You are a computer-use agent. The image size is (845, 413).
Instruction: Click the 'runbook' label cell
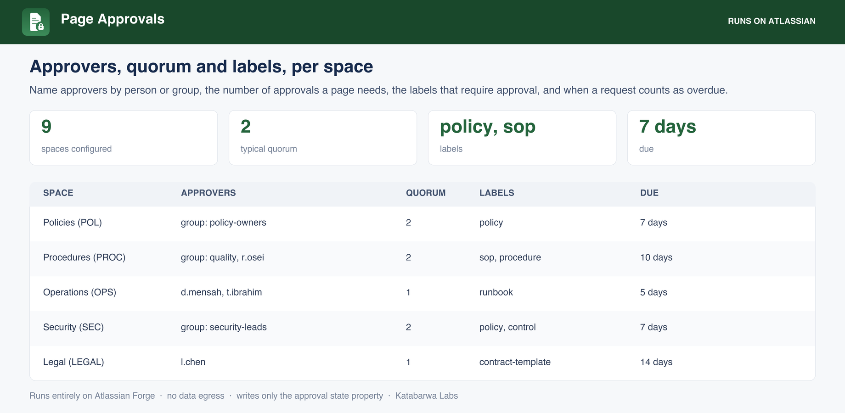pyautogui.click(x=496, y=292)
